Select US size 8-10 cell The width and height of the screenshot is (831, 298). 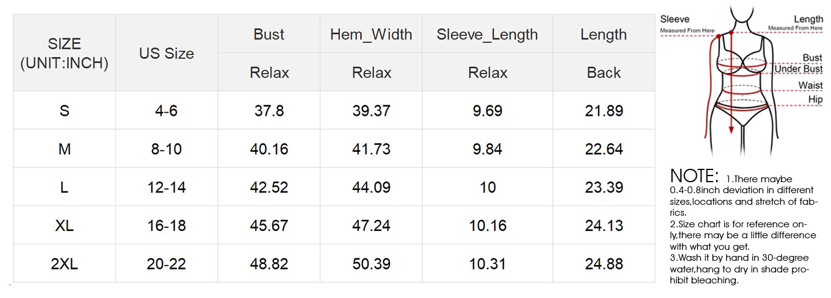click(167, 149)
